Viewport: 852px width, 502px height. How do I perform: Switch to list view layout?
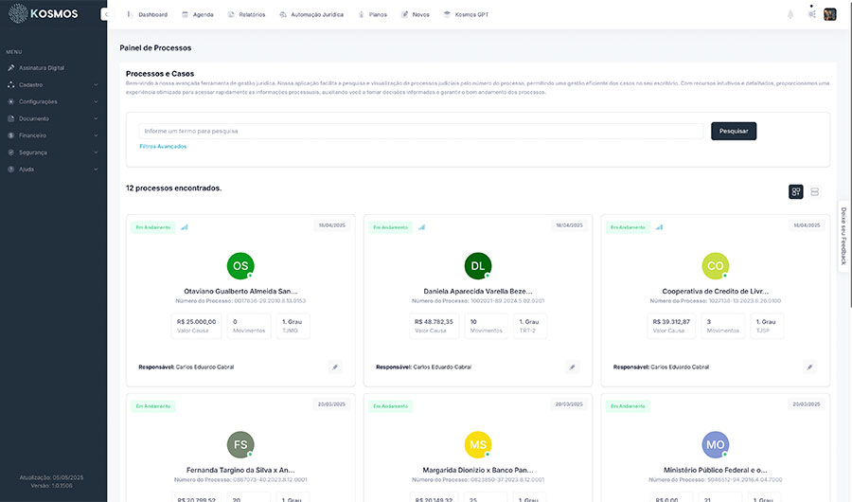point(814,192)
